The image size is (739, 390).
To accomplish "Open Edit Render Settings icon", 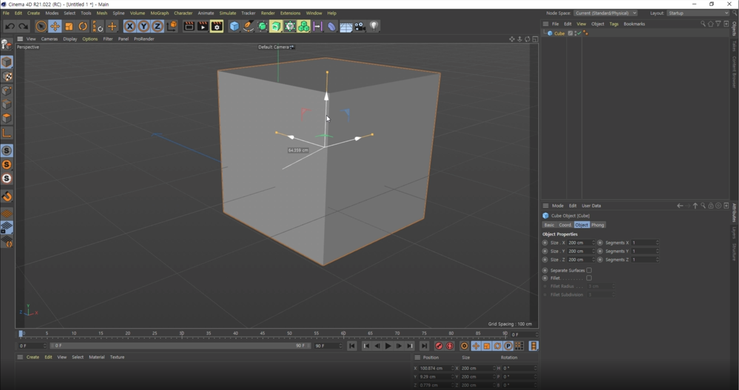I will coord(217,27).
